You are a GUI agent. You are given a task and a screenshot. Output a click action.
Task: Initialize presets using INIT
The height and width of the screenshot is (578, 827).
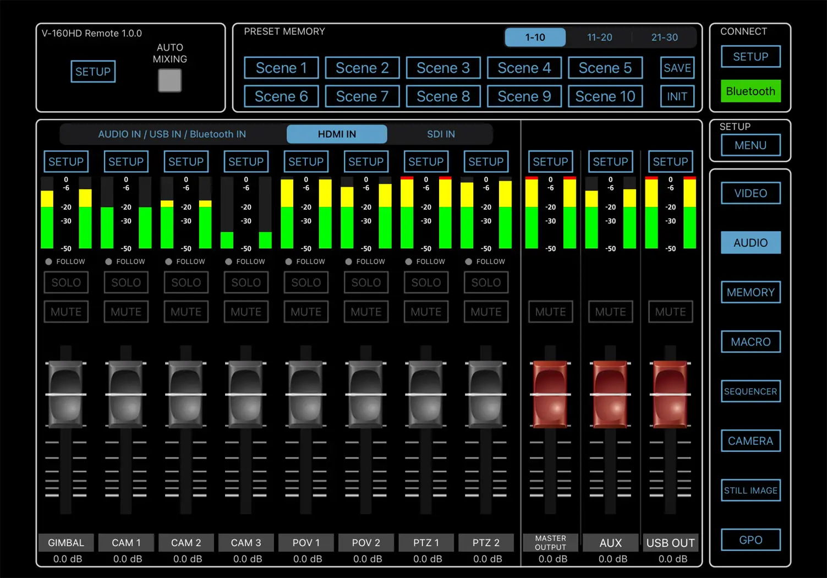click(x=677, y=96)
